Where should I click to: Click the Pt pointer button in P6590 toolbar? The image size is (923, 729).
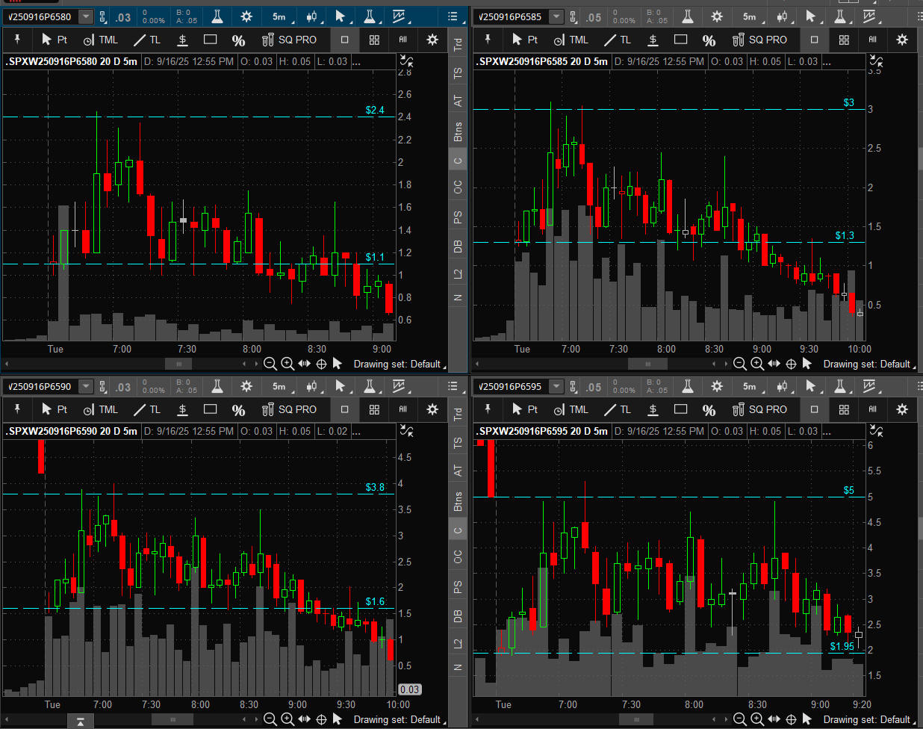pyautogui.click(x=55, y=409)
